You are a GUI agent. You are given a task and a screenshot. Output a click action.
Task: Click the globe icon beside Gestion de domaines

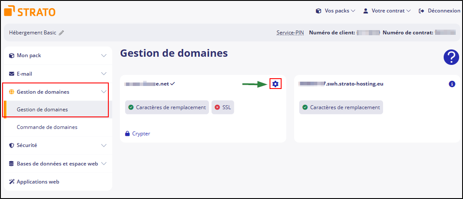point(12,92)
